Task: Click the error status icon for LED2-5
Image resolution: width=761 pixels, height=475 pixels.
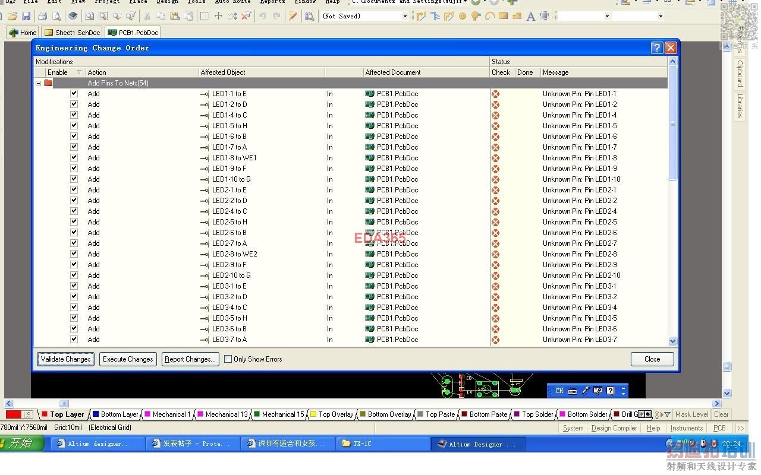Action: [x=495, y=222]
